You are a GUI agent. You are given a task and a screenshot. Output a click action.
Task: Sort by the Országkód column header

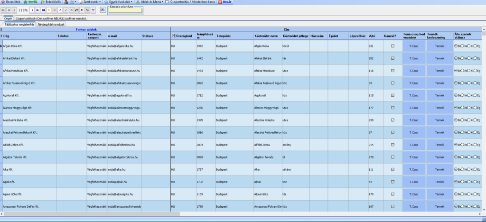point(184,36)
